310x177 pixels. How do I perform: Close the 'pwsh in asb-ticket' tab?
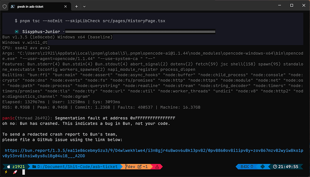tap(66, 7)
